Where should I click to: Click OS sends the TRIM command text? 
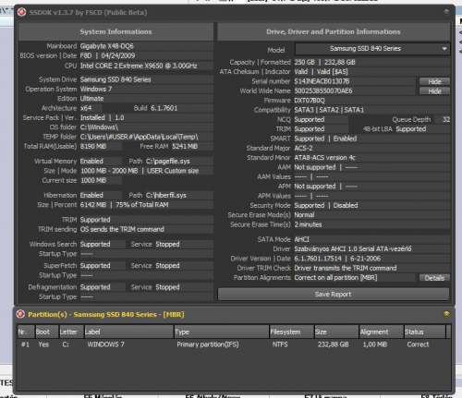pos(122,229)
